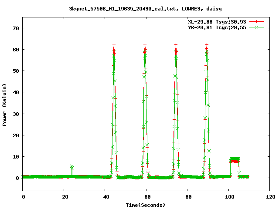Click the apex of the first tall peak, near 44 seconds
Viewport: 279px width, 209px height.
click(114, 44)
